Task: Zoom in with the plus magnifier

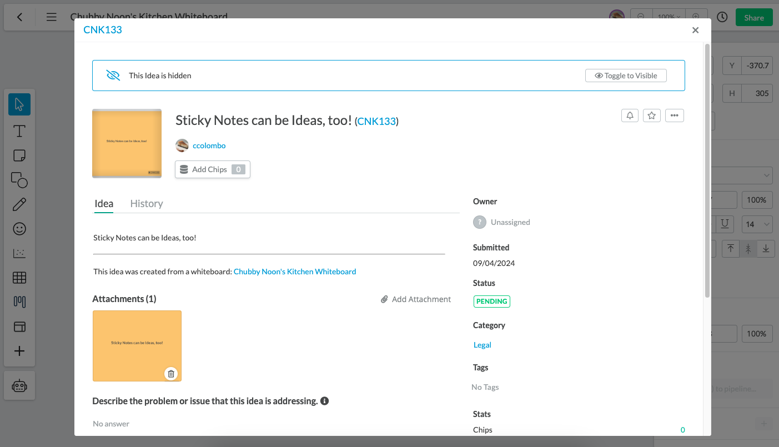Action: click(x=696, y=17)
